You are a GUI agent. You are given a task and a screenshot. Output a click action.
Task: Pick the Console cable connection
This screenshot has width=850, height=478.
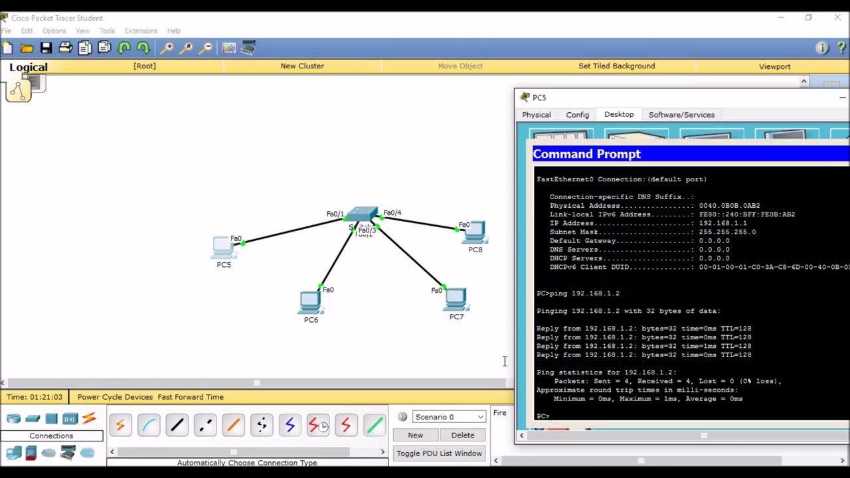point(149,426)
